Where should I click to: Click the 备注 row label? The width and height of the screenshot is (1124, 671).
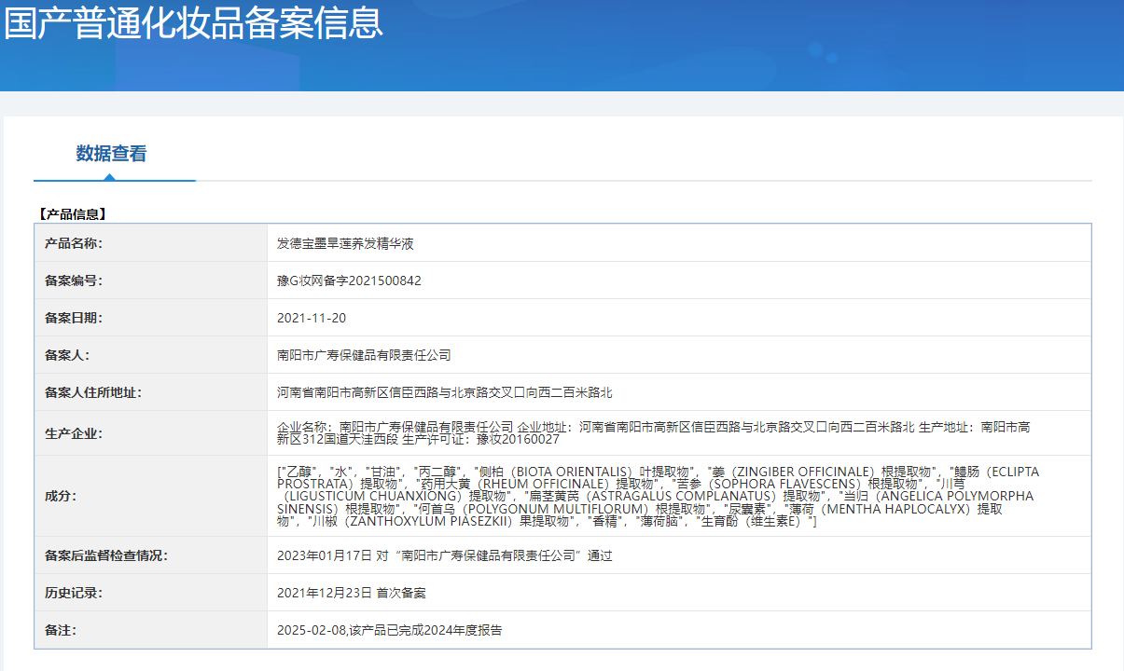click(x=61, y=630)
